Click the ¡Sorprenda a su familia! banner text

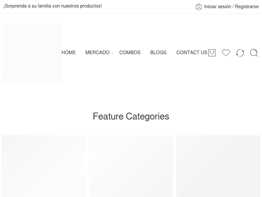point(53,6)
